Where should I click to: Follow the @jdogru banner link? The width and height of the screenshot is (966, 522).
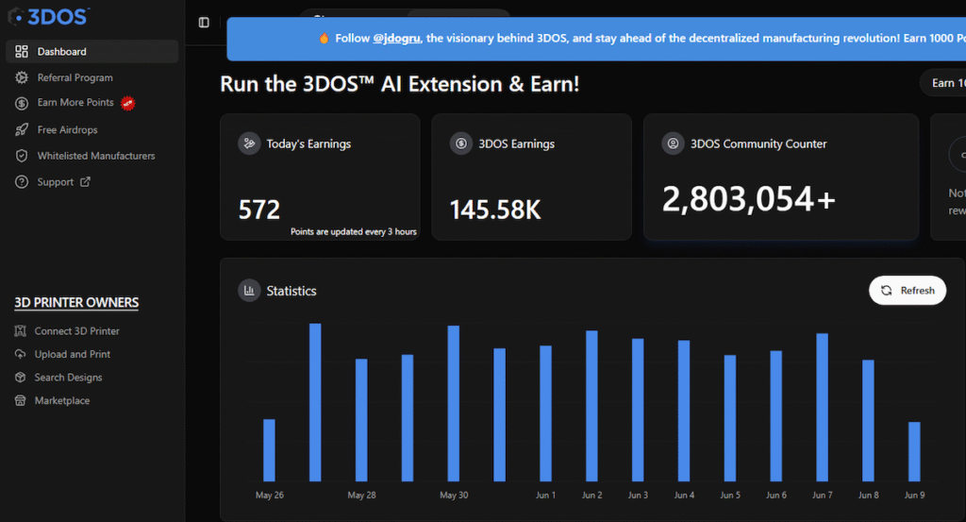(396, 39)
